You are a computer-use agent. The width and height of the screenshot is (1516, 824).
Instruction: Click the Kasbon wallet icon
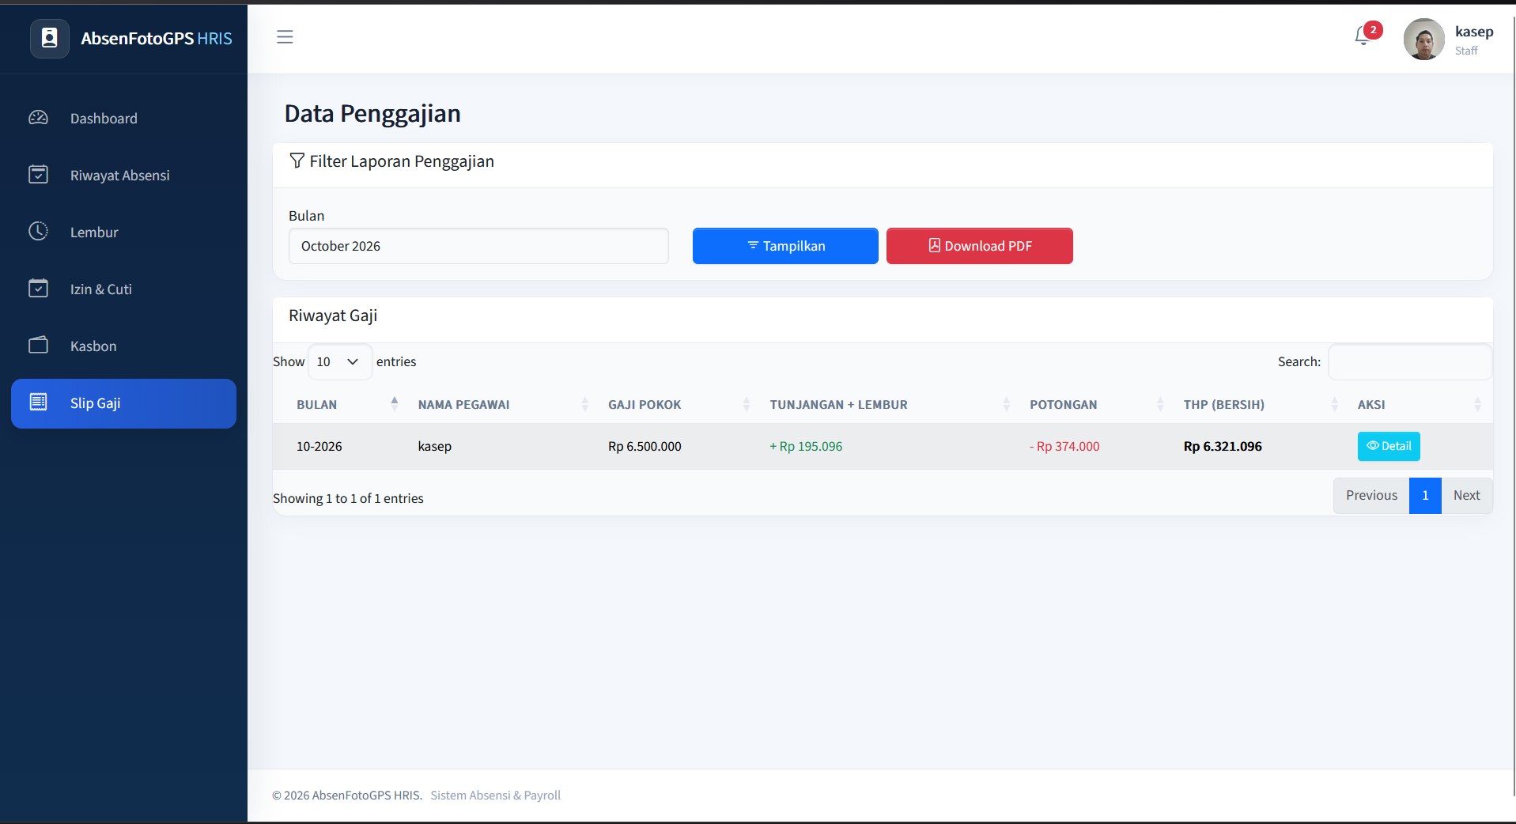(x=38, y=346)
